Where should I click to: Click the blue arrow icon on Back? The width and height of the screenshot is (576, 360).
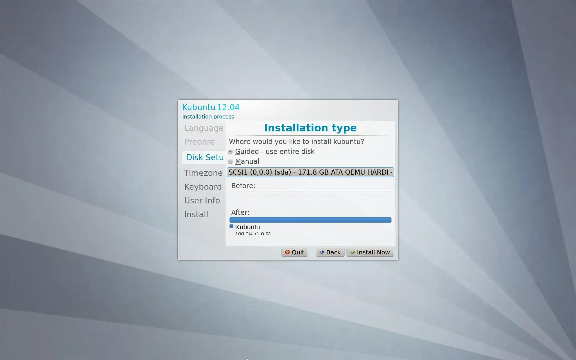tap(322, 252)
